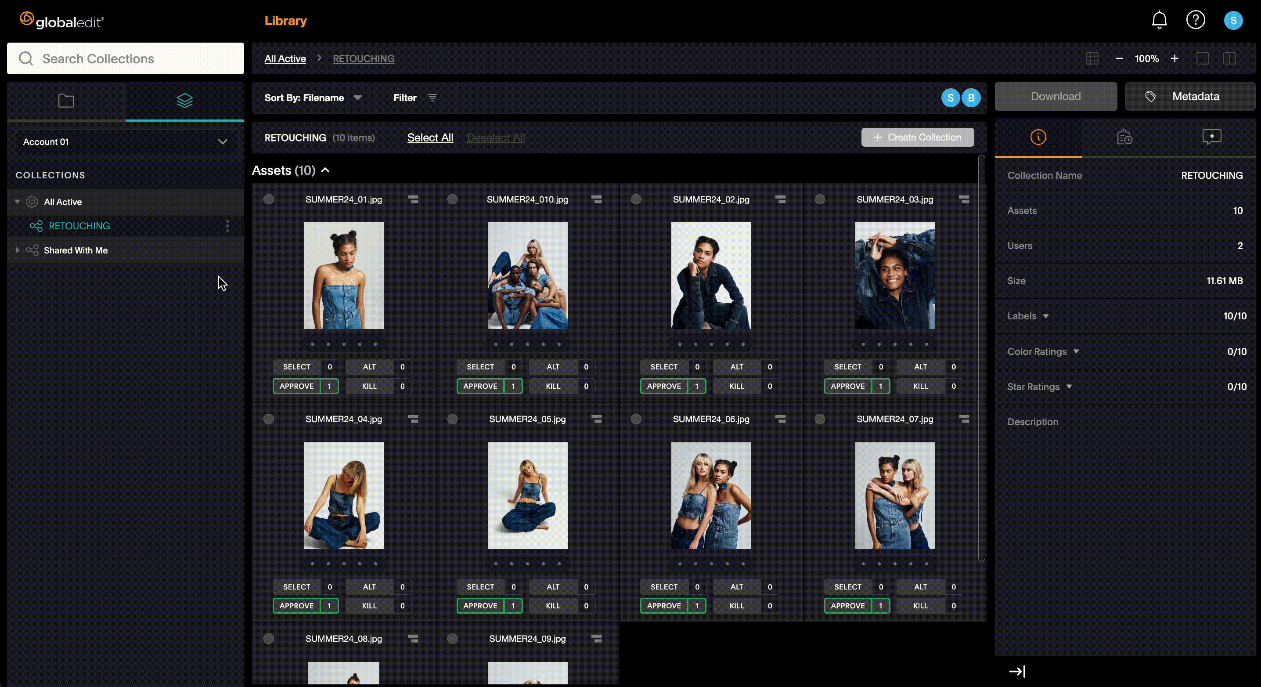Open the collections layers tab icon
1261x687 pixels.
184,101
